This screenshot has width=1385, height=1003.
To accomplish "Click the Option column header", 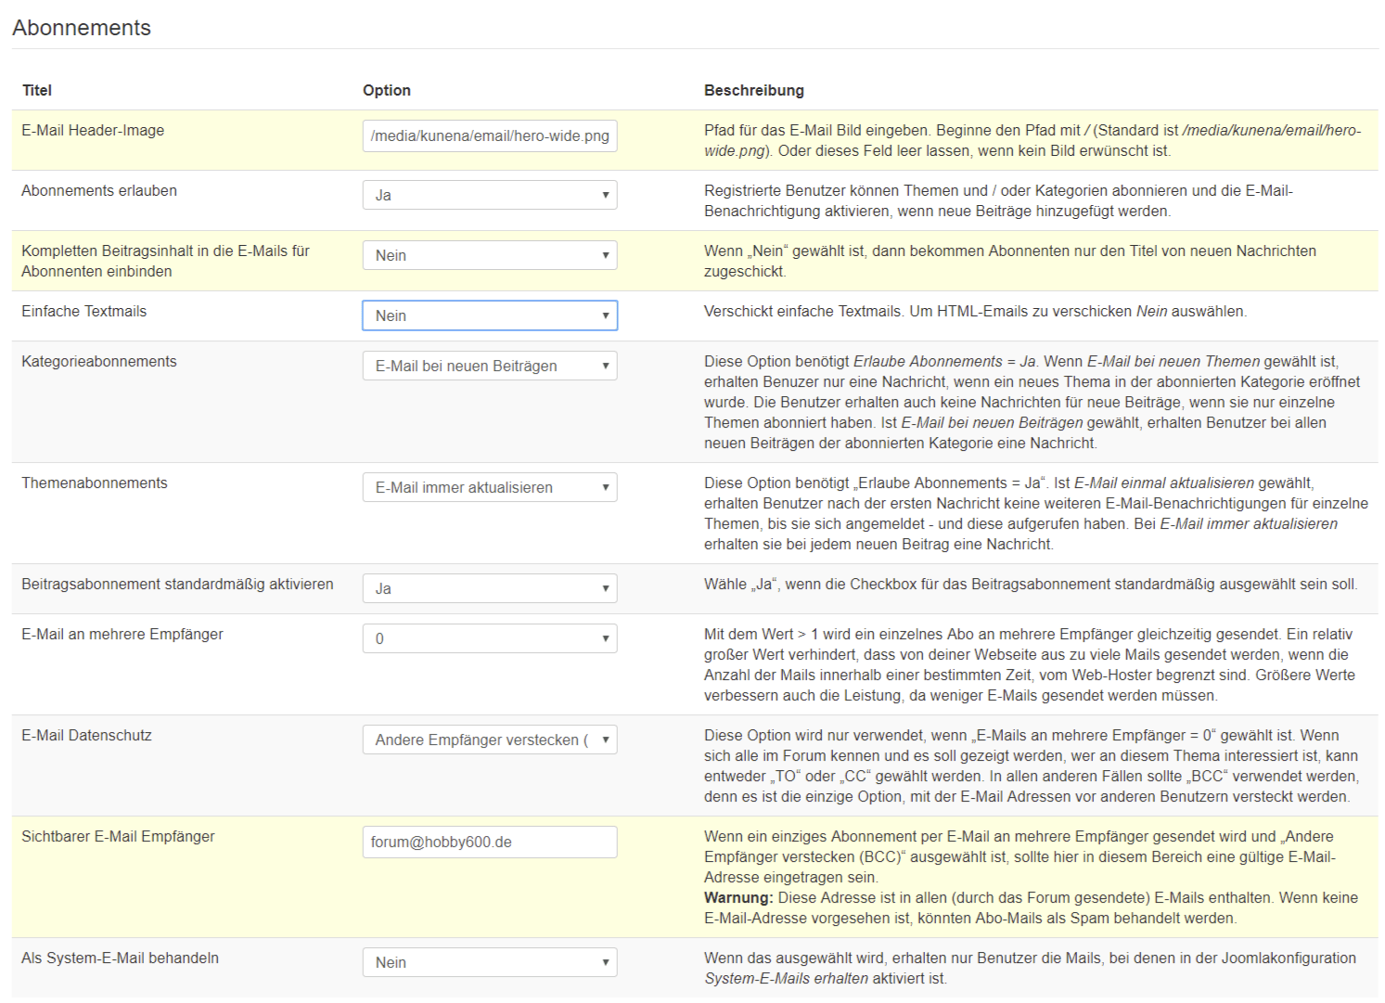I will [386, 90].
